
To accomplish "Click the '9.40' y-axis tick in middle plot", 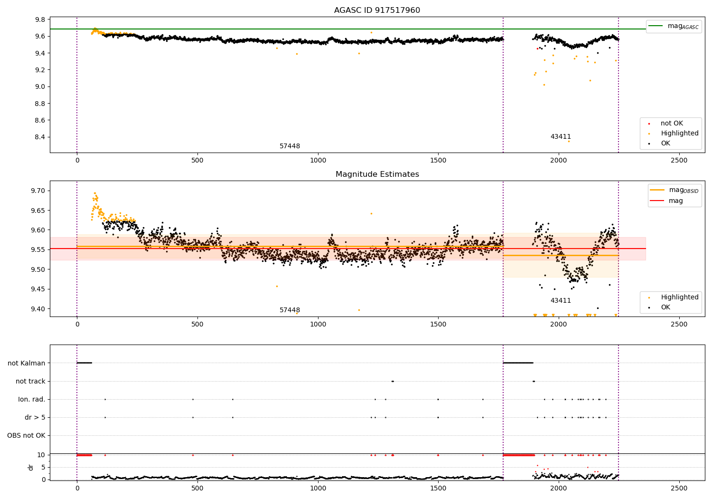I will point(38,309).
